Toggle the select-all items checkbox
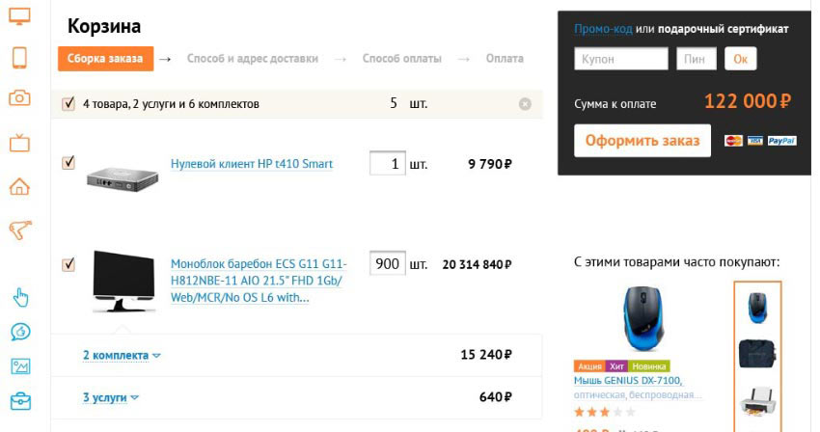This screenshot has height=432, width=820. (68, 103)
